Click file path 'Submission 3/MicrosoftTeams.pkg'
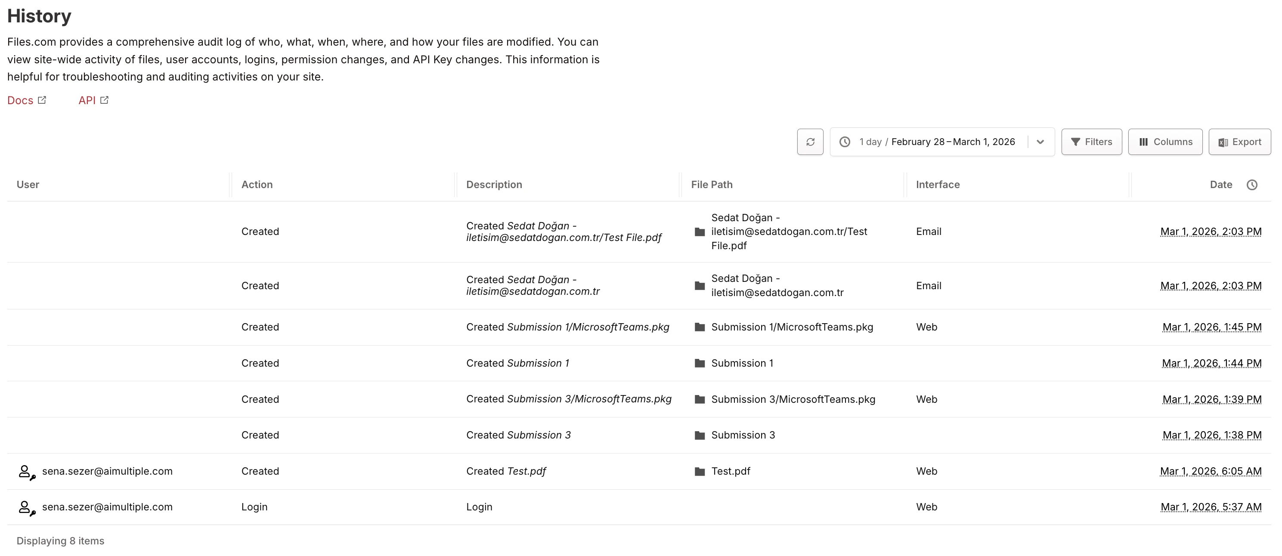Screen dimensions: 1282x556 [793, 399]
